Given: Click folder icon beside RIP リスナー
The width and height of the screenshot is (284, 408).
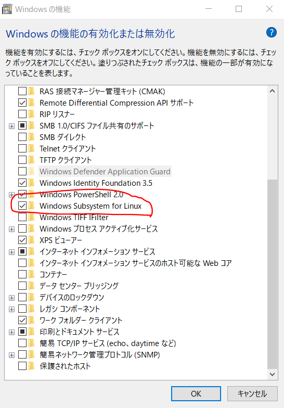Looking at the screenshot, I should click(x=32, y=114).
